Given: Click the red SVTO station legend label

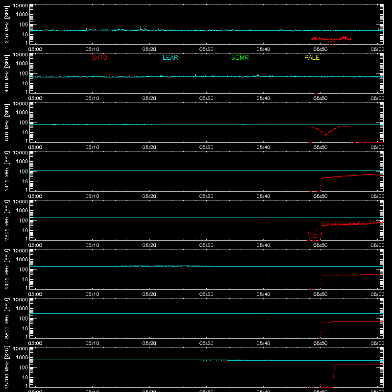Looking at the screenshot, I should point(99,57).
